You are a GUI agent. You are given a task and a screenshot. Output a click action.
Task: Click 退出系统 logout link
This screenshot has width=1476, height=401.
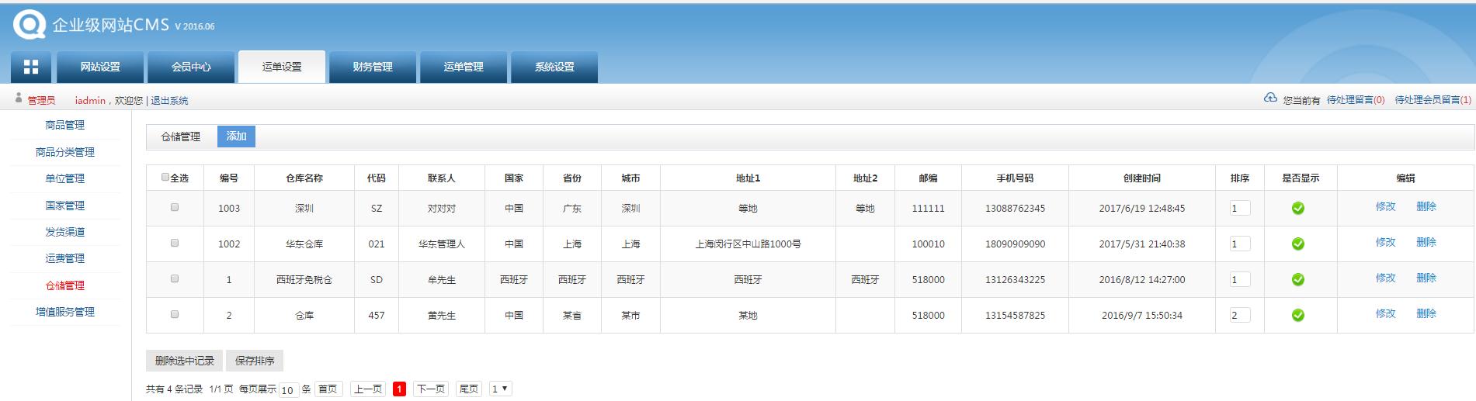[x=169, y=101]
